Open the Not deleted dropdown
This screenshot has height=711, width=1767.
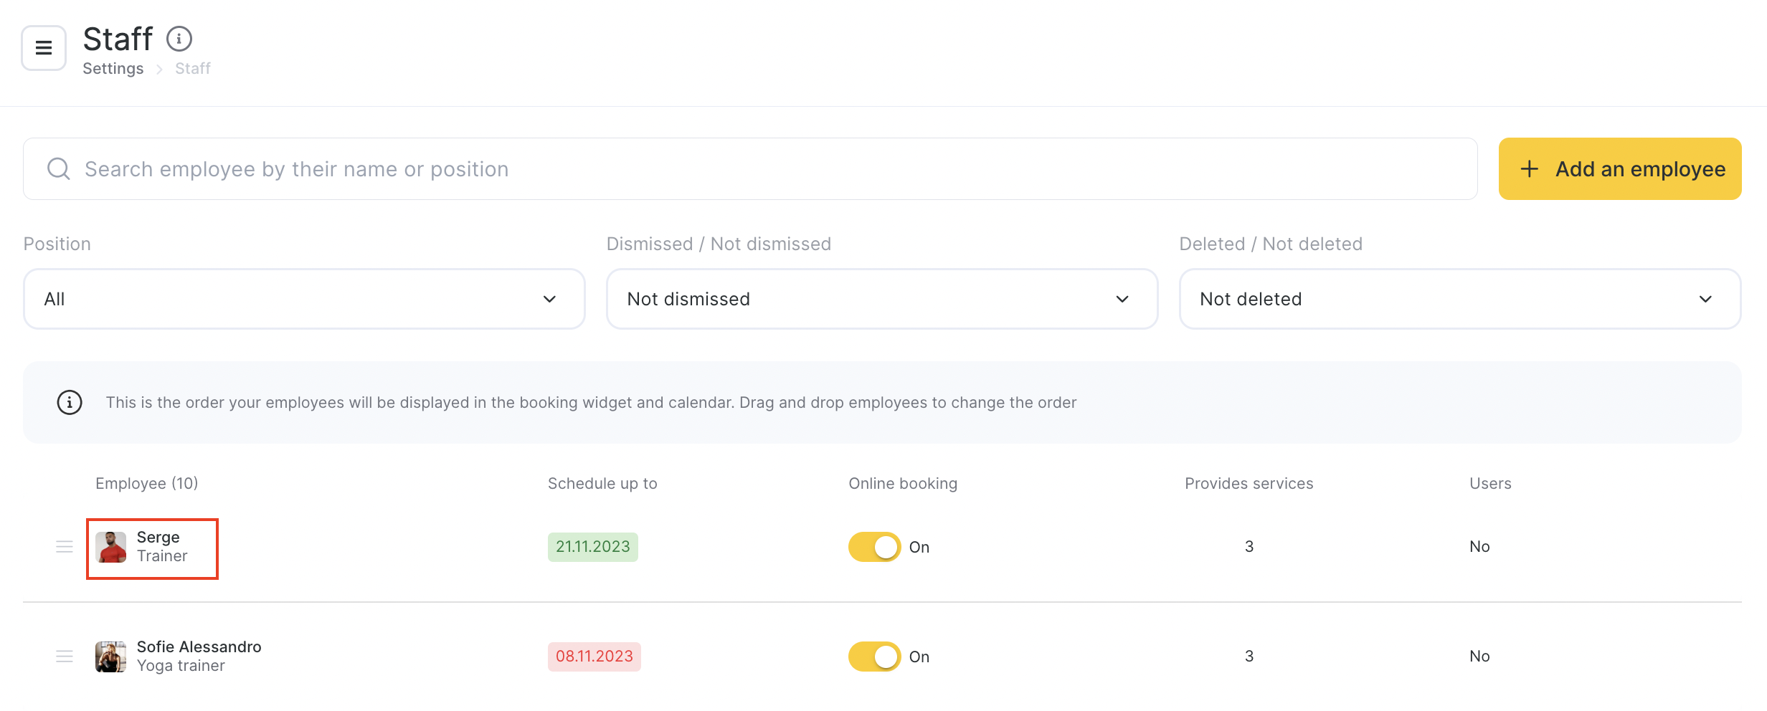click(x=1460, y=299)
